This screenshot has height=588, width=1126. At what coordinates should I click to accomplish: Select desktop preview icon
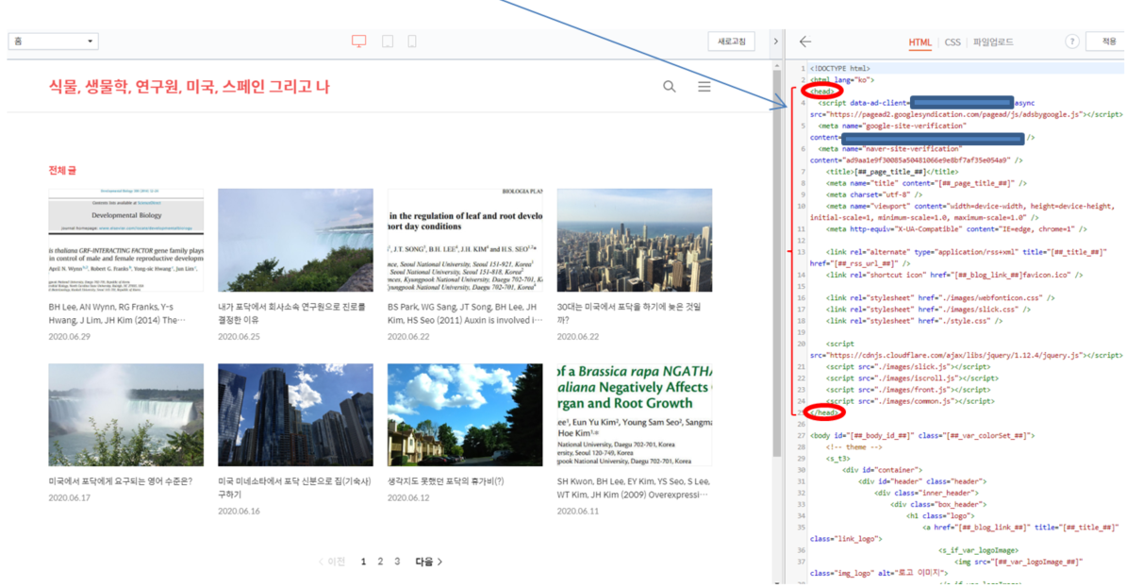(x=359, y=41)
